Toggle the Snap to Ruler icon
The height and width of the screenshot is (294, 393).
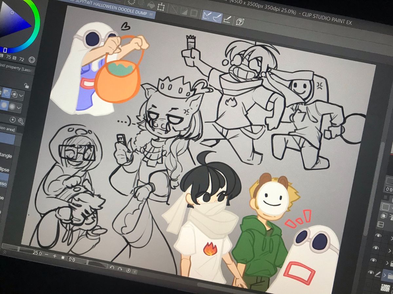[x=207, y=15]
